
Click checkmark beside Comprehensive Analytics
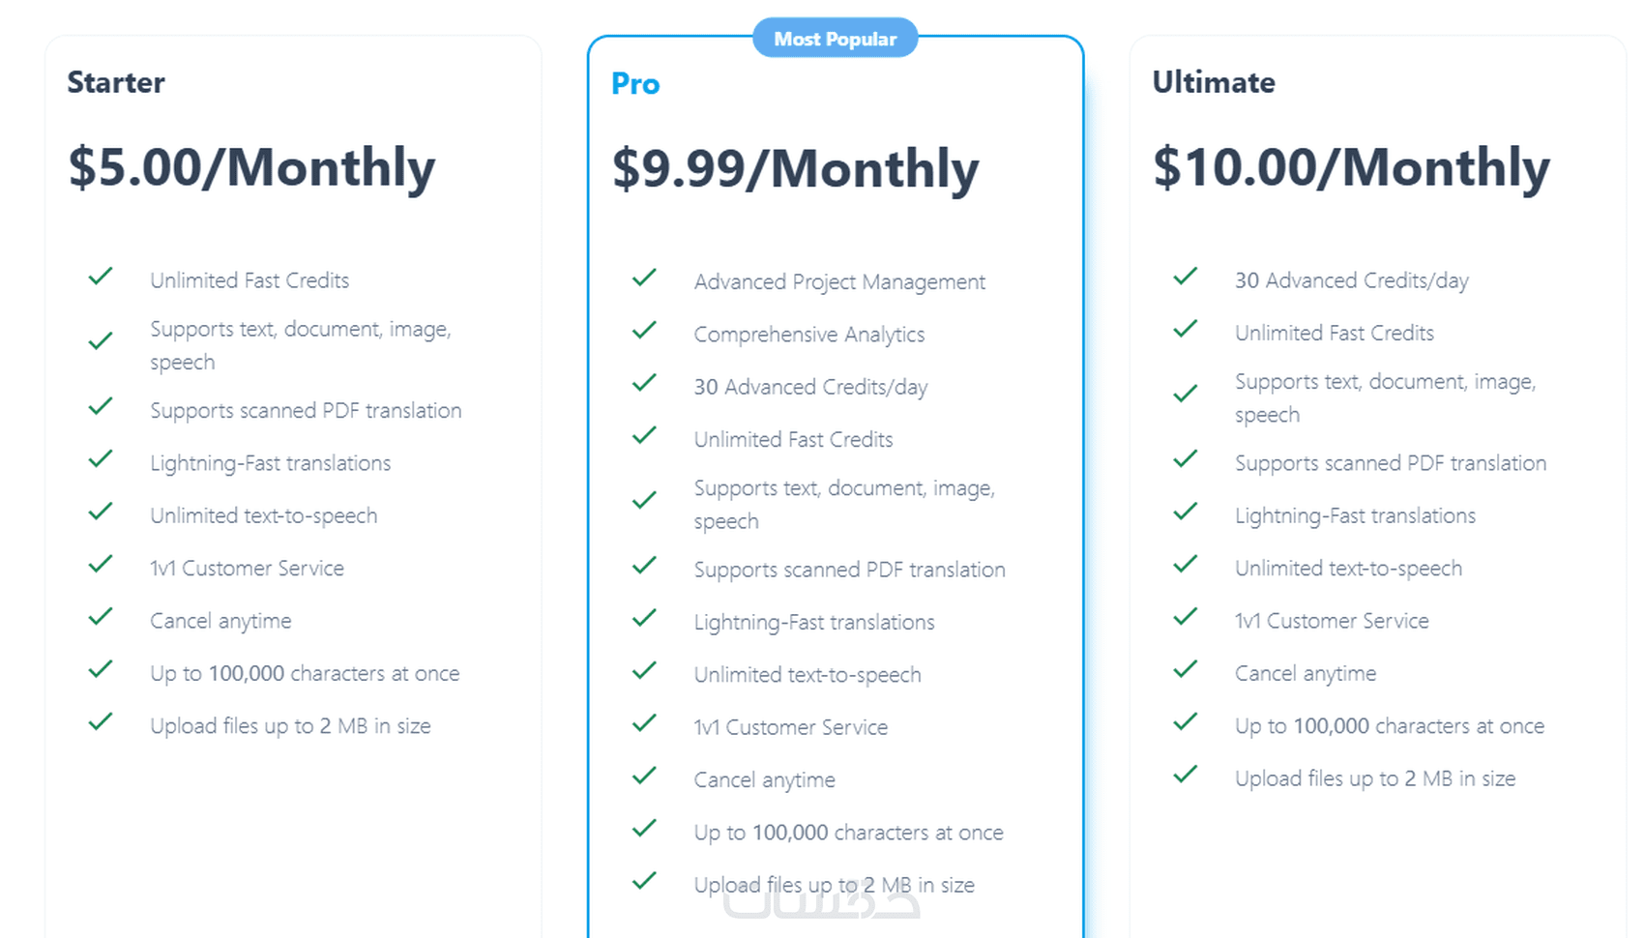point(644,331)
